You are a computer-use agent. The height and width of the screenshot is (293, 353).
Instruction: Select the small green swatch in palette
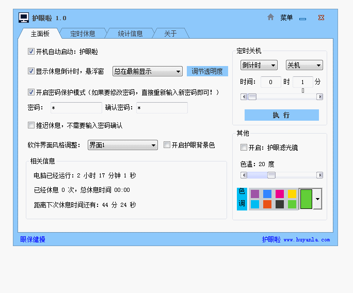point(292,204)
